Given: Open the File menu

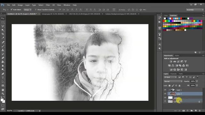Looking at the screenshot, I should pos(8,5).
